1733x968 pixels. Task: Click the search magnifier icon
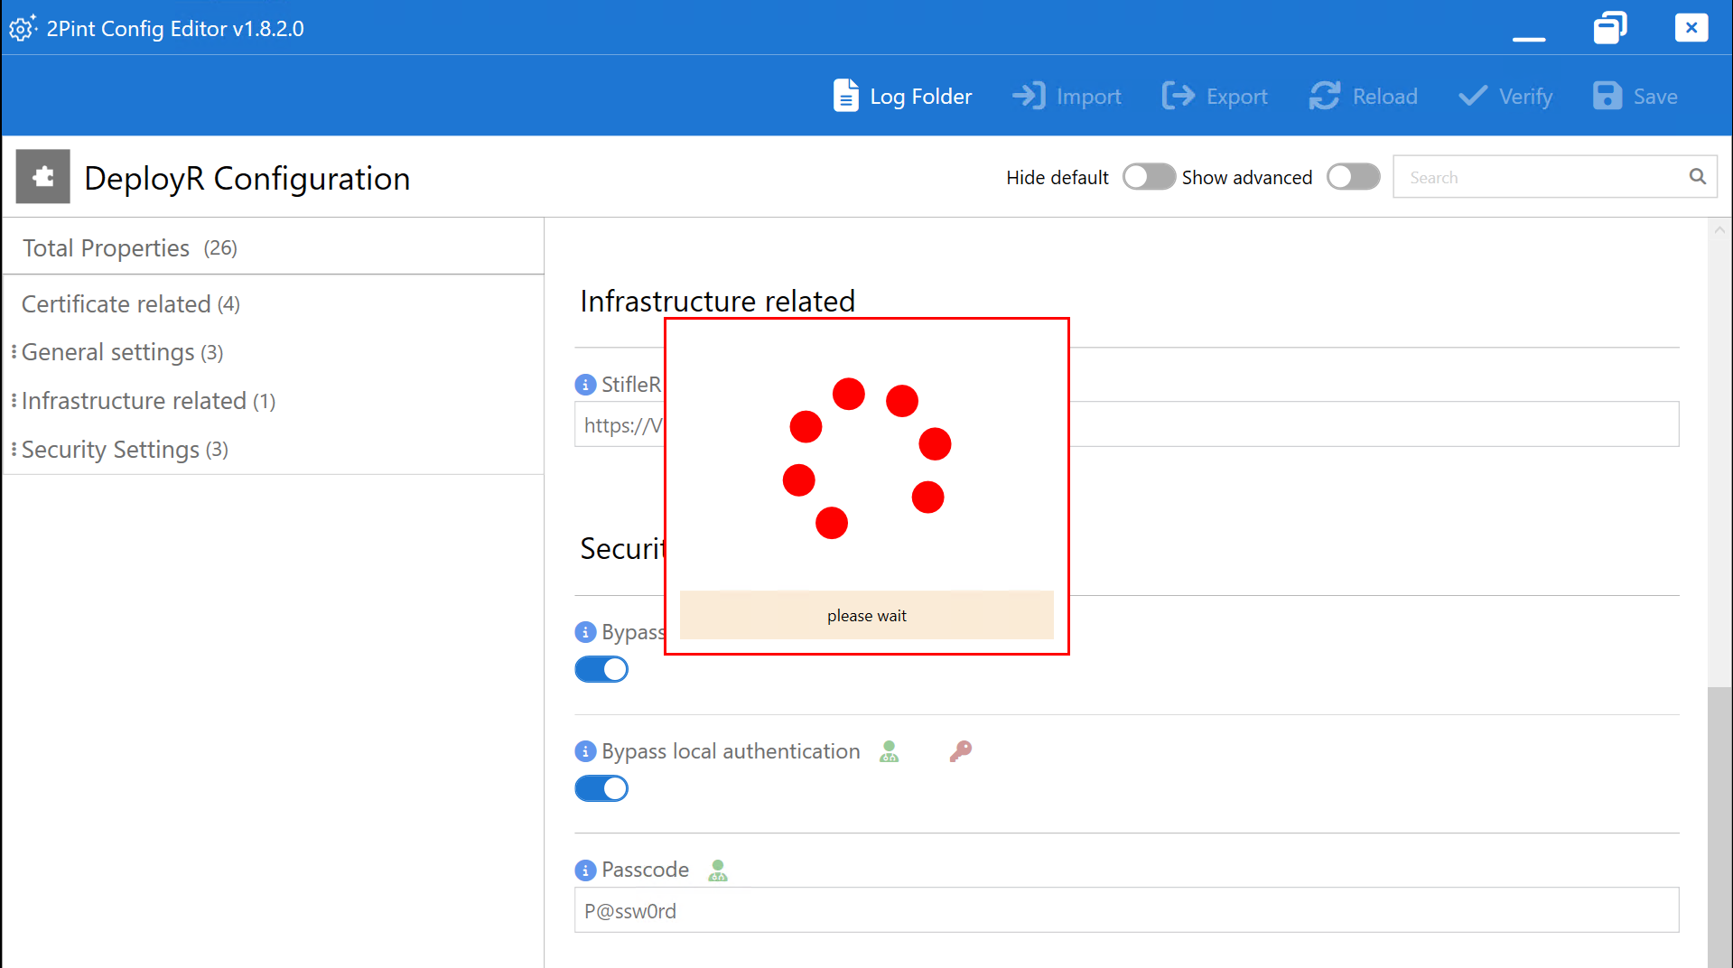(1698, 177)
